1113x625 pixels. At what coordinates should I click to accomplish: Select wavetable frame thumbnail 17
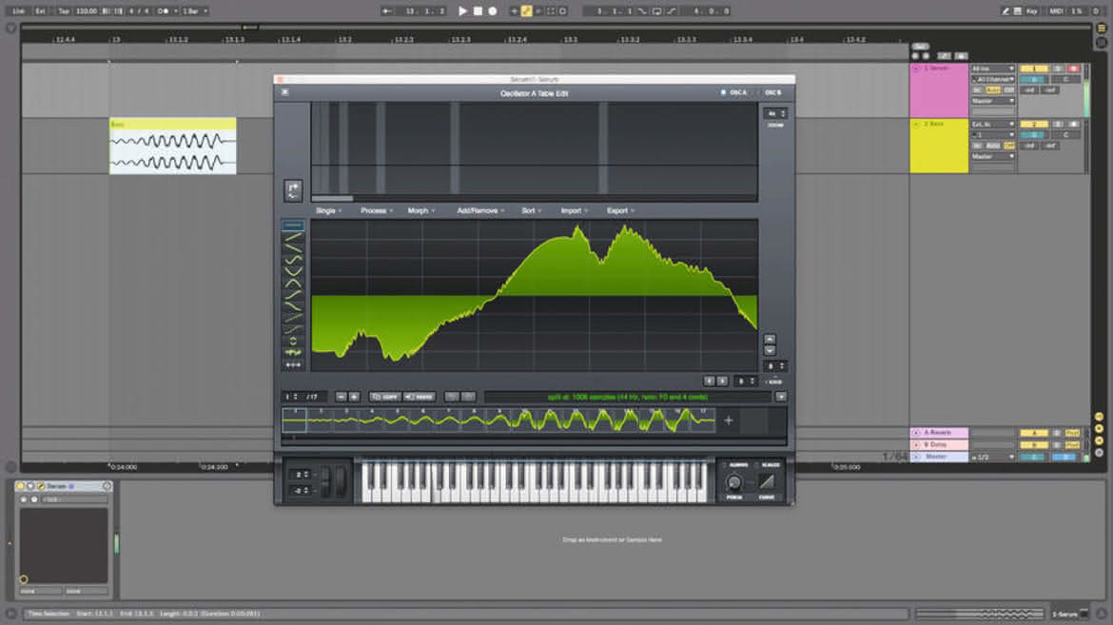pos(703,420)
